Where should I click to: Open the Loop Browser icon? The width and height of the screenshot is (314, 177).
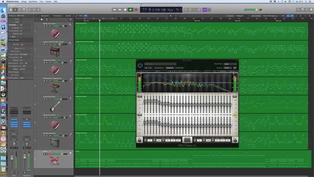point(307,10)
